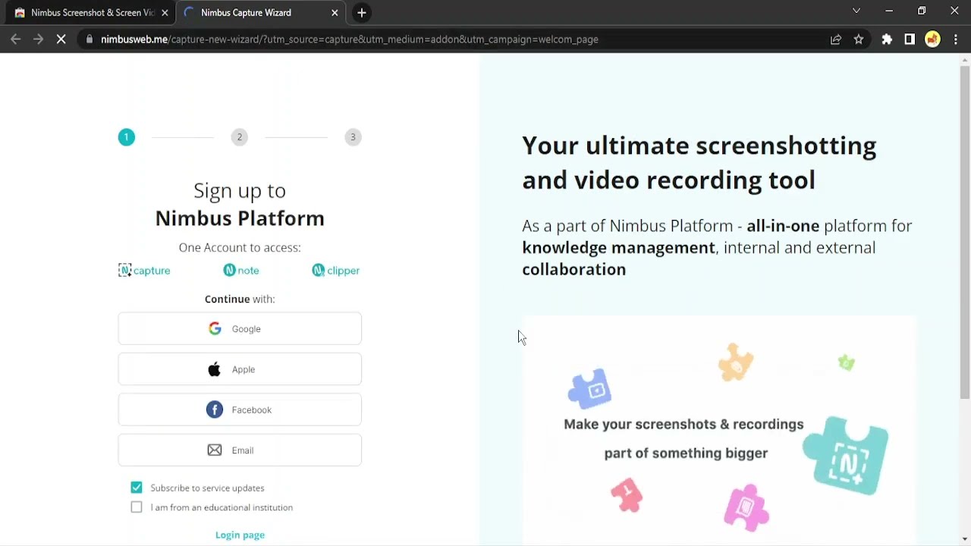The height and width of the screenshot is (546, 971).
Task: Check I am from an educational institution
Action: 137,507
